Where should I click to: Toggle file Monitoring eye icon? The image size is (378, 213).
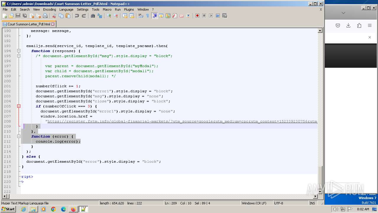pos(188,16)
